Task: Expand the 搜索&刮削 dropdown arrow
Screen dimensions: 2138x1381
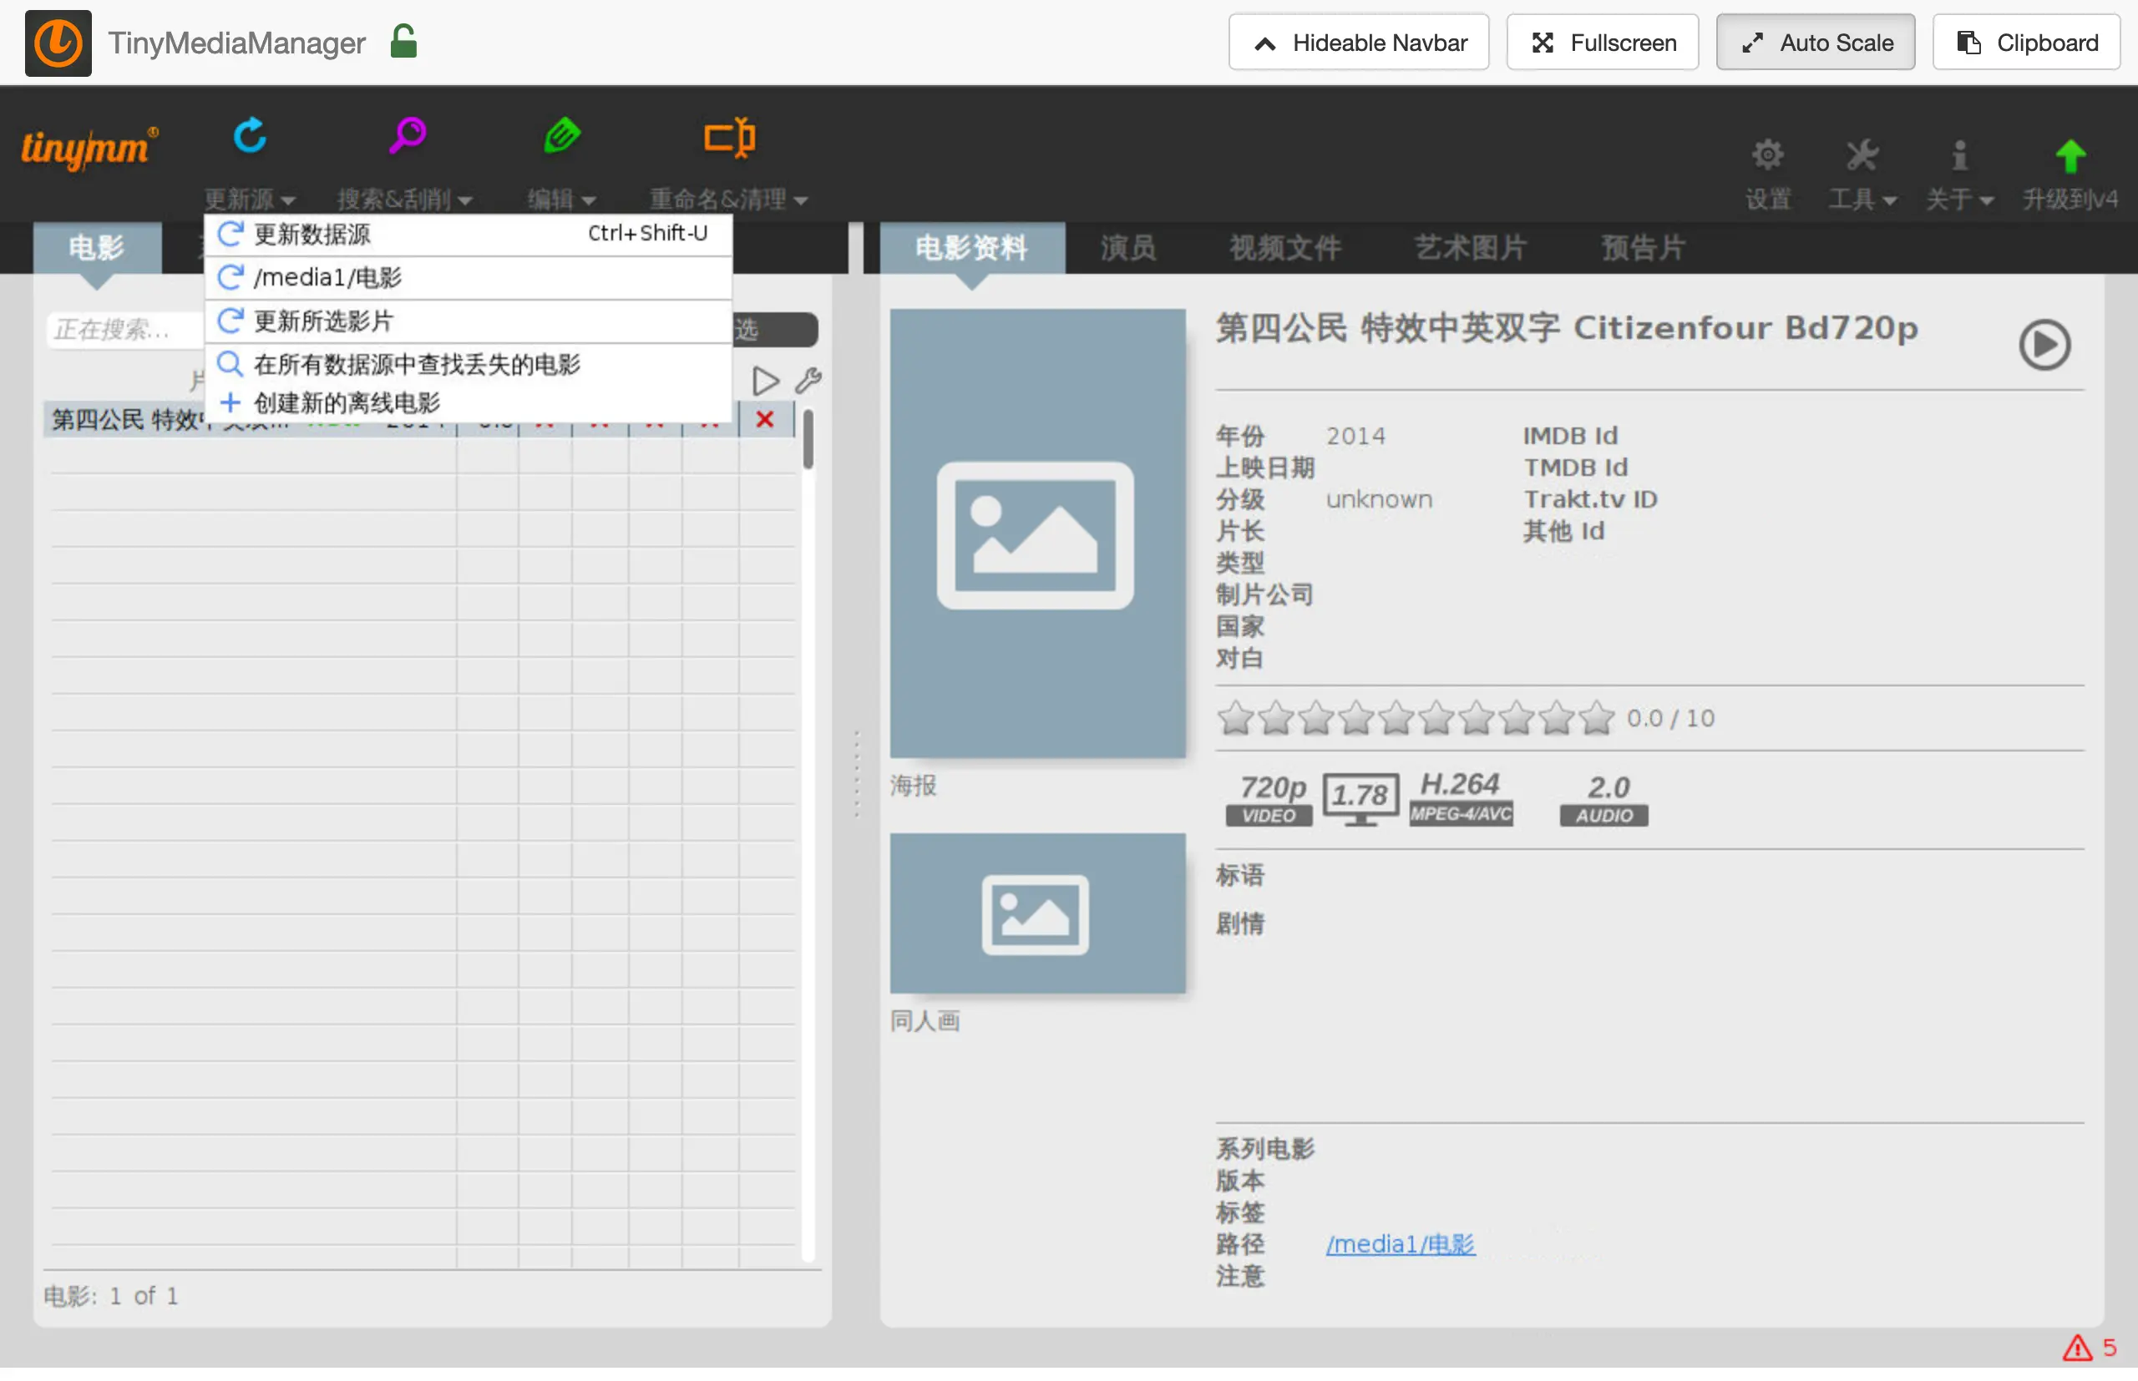Action: 464,200
